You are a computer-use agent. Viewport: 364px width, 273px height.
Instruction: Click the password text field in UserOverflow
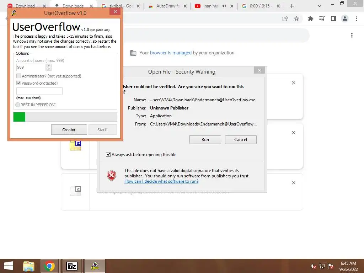pyautogui.click(x=39, y=91)
